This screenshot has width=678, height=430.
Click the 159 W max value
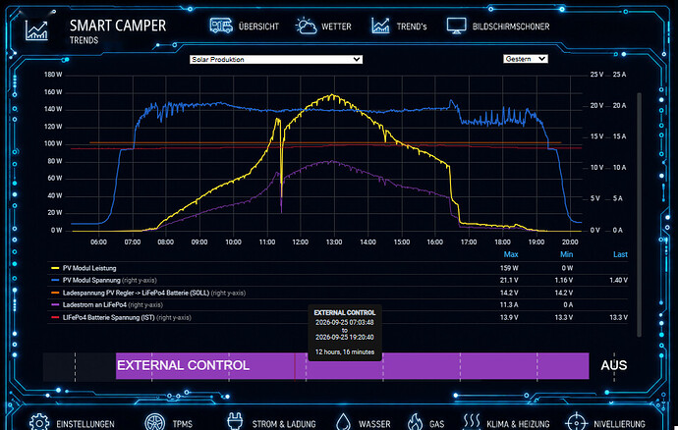(509, 268)
